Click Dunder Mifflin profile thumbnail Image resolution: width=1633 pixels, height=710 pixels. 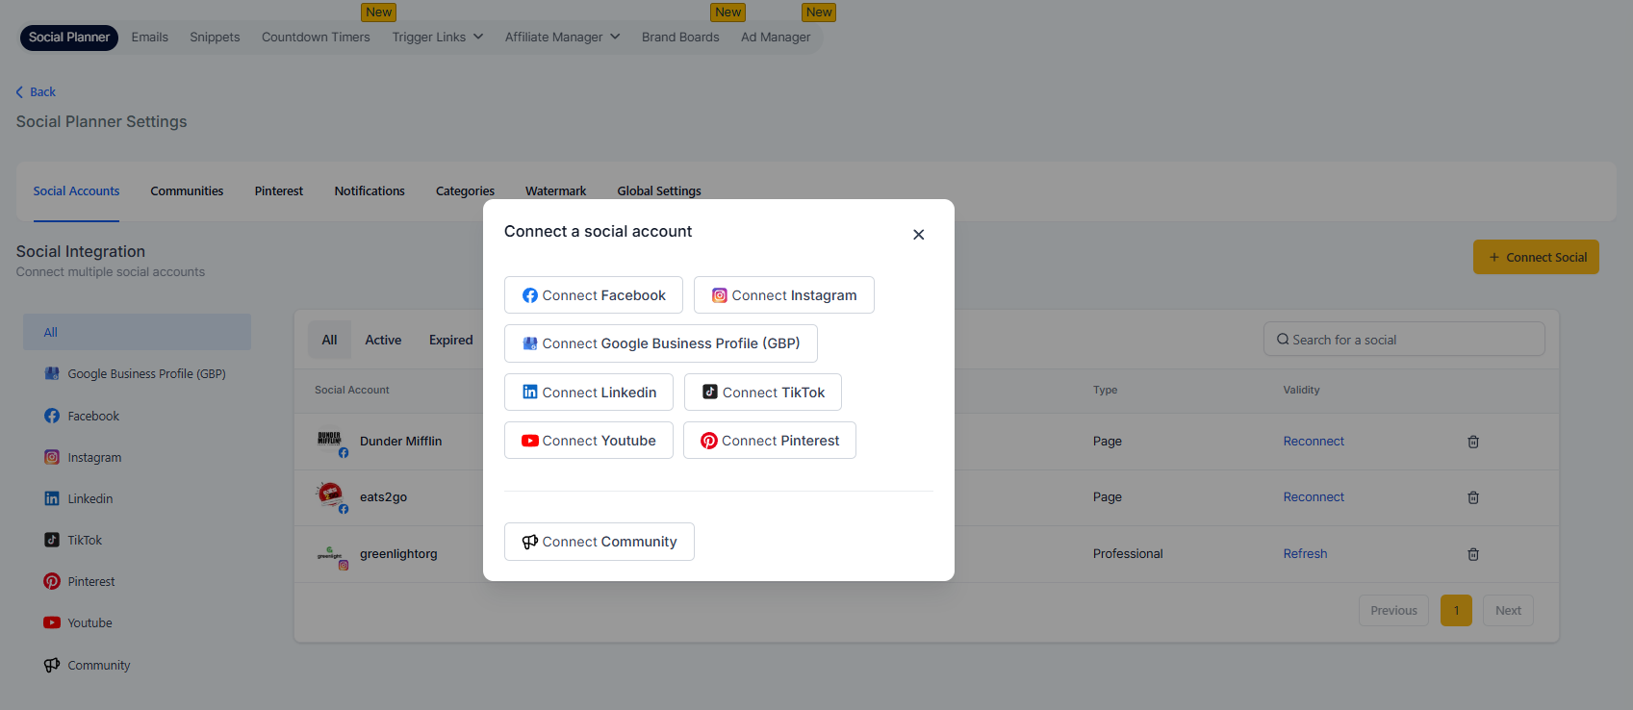tap(330, 441)
